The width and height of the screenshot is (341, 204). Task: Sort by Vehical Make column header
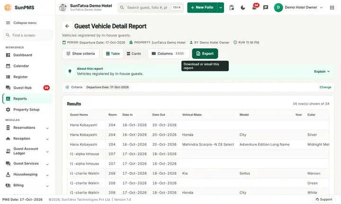pos(192,115)
